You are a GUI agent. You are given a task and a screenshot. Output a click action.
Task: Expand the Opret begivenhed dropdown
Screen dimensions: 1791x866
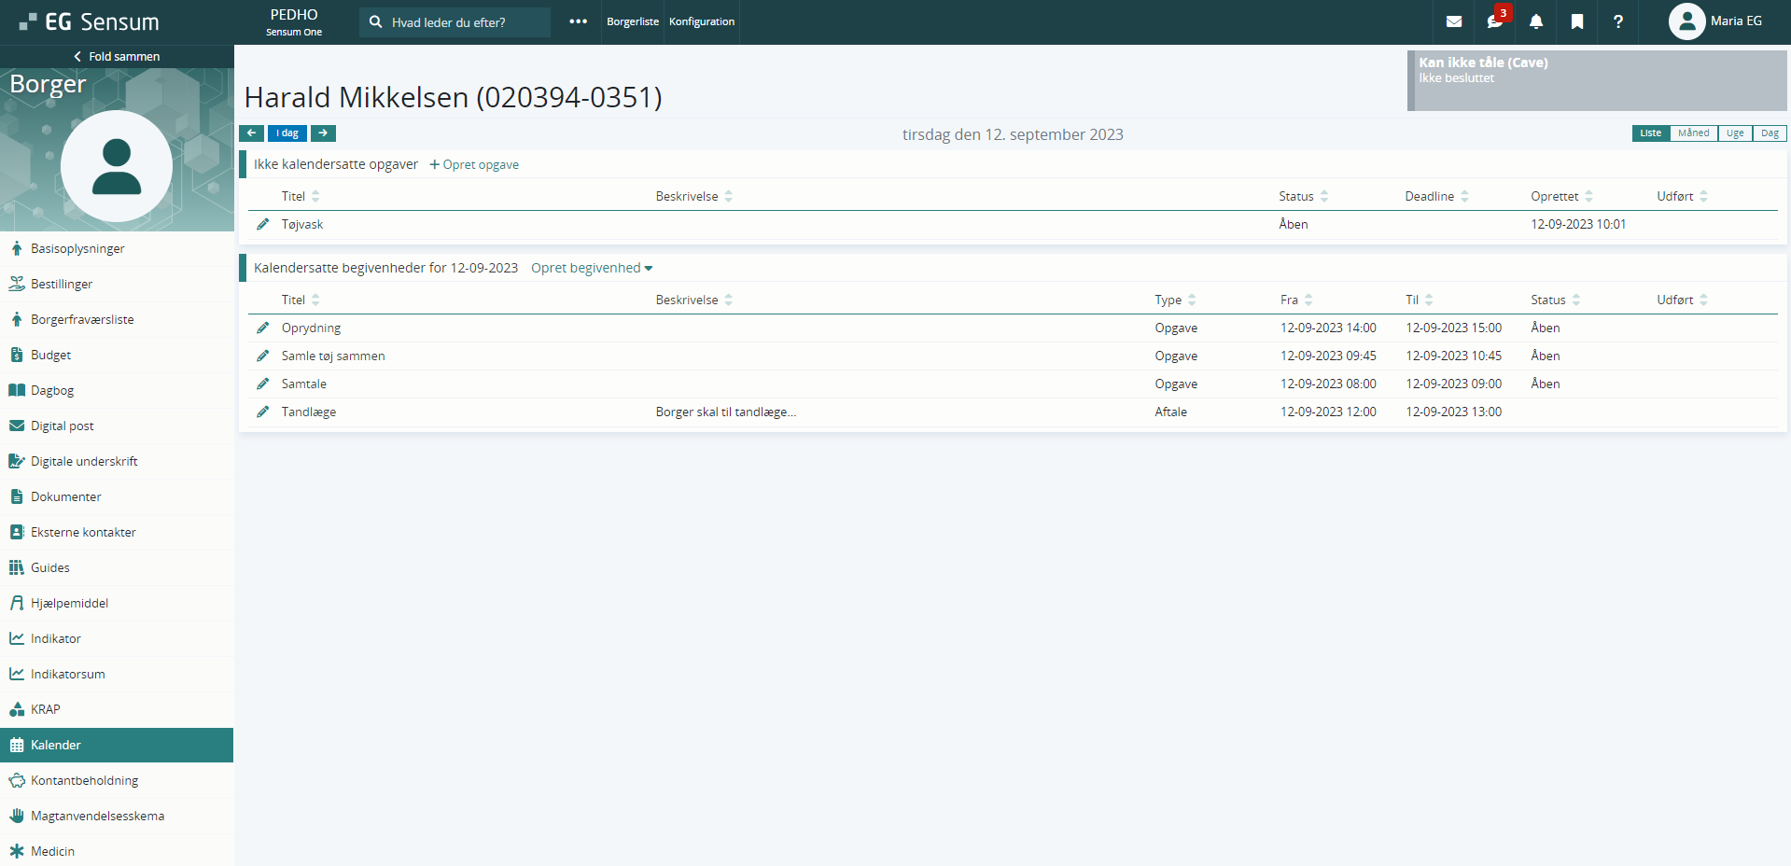point(592,268)
